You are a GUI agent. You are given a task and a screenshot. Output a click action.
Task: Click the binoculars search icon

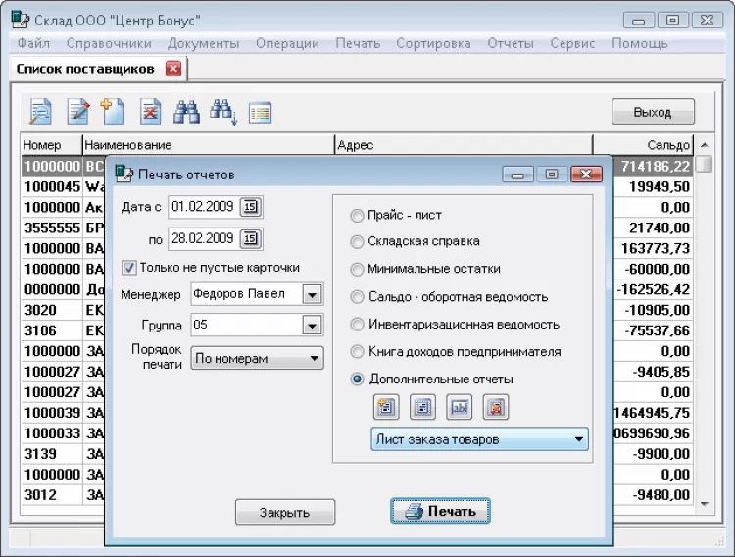click(x=186, y=112)
